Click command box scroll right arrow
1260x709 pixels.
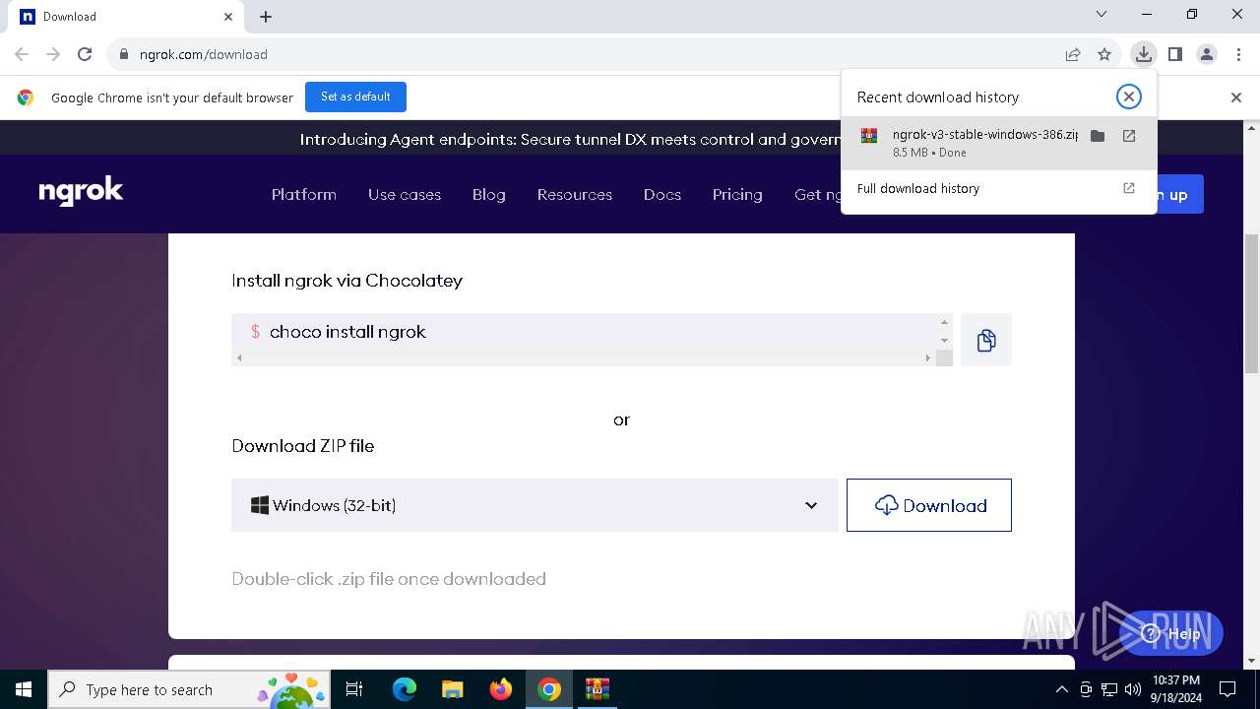[927, 357]
